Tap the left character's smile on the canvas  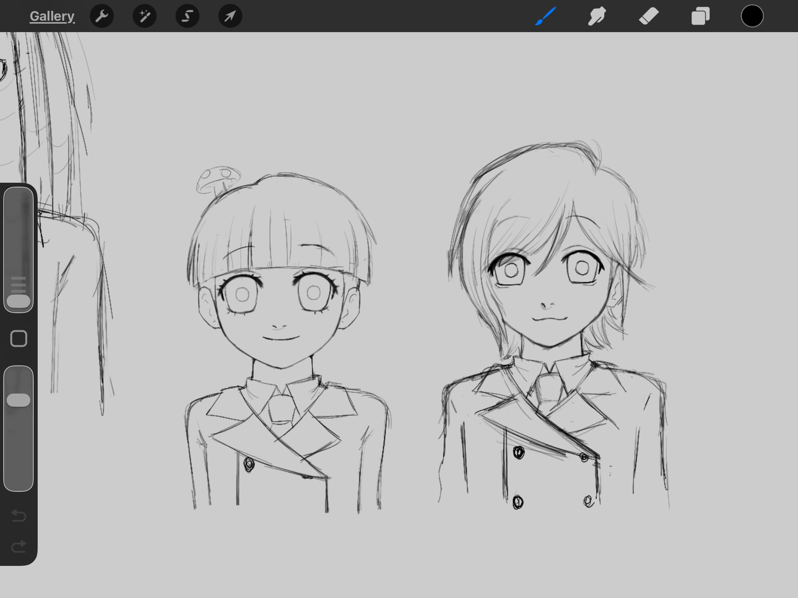coord(281,338)
